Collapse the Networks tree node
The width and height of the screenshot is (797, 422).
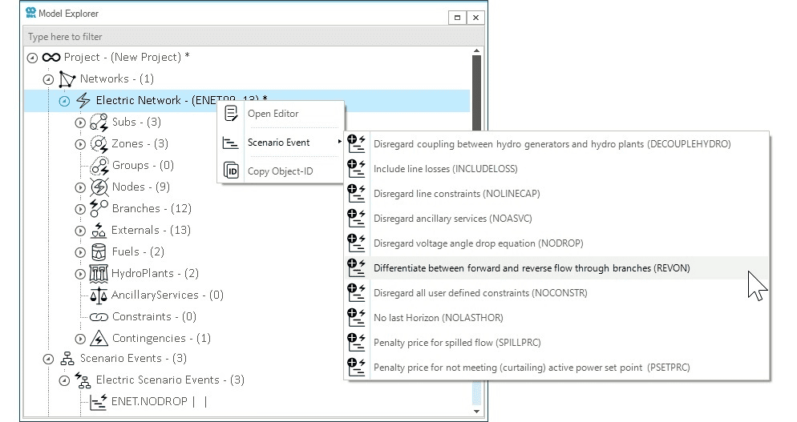tap(48, 79)
